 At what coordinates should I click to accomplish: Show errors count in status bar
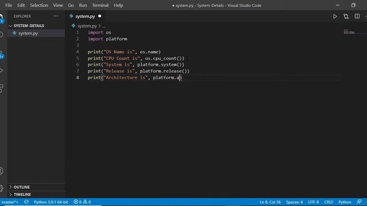[x=77, y=202]
